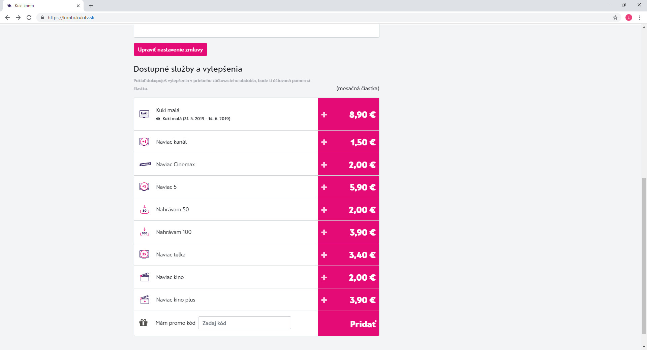Image resolution: width=647 pixels, height=350 pixels.
Task: Go forward with browser forward arrow
Action: 18,17
